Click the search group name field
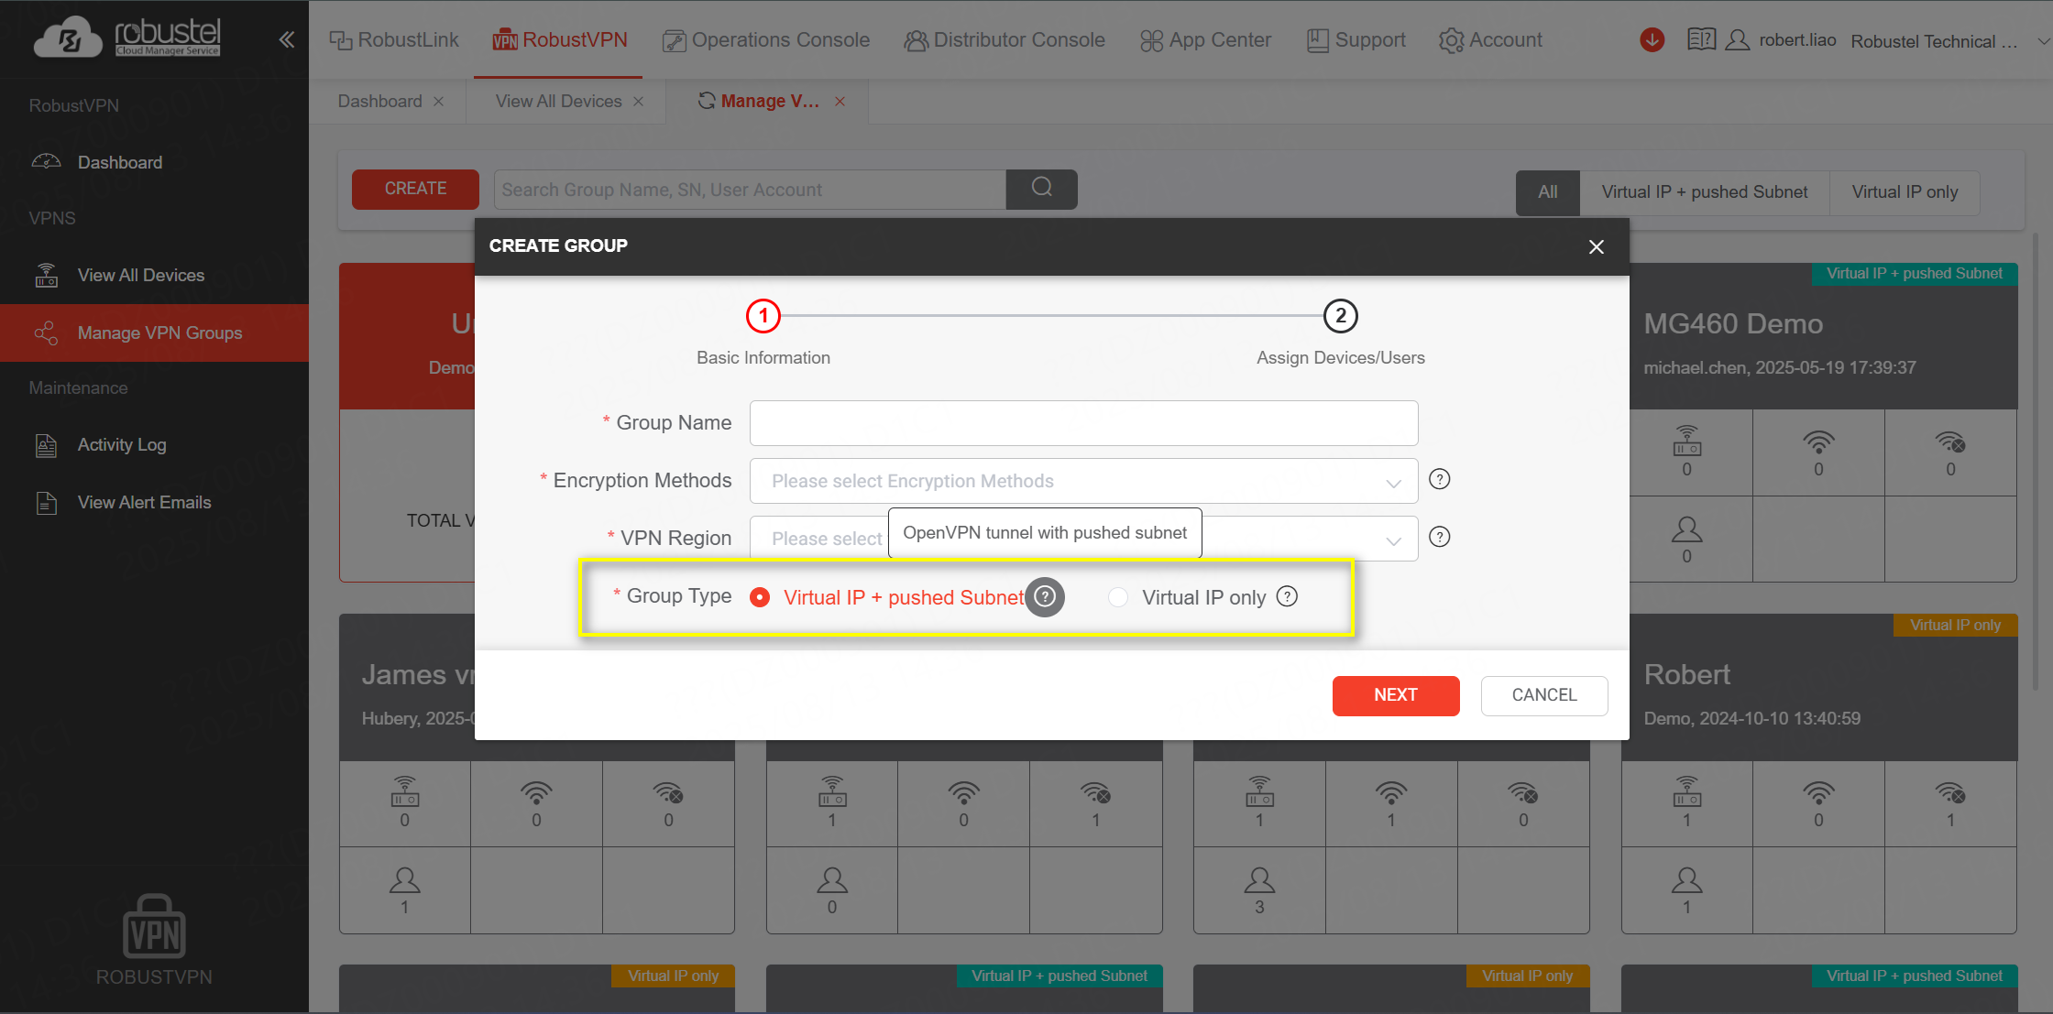 point(750,190)
